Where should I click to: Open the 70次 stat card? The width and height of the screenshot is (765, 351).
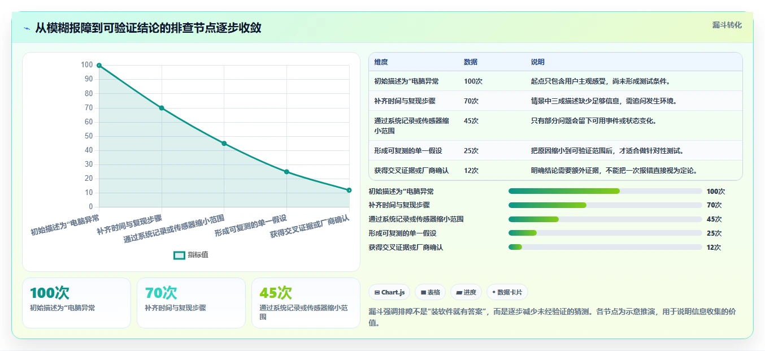point(191,303)
